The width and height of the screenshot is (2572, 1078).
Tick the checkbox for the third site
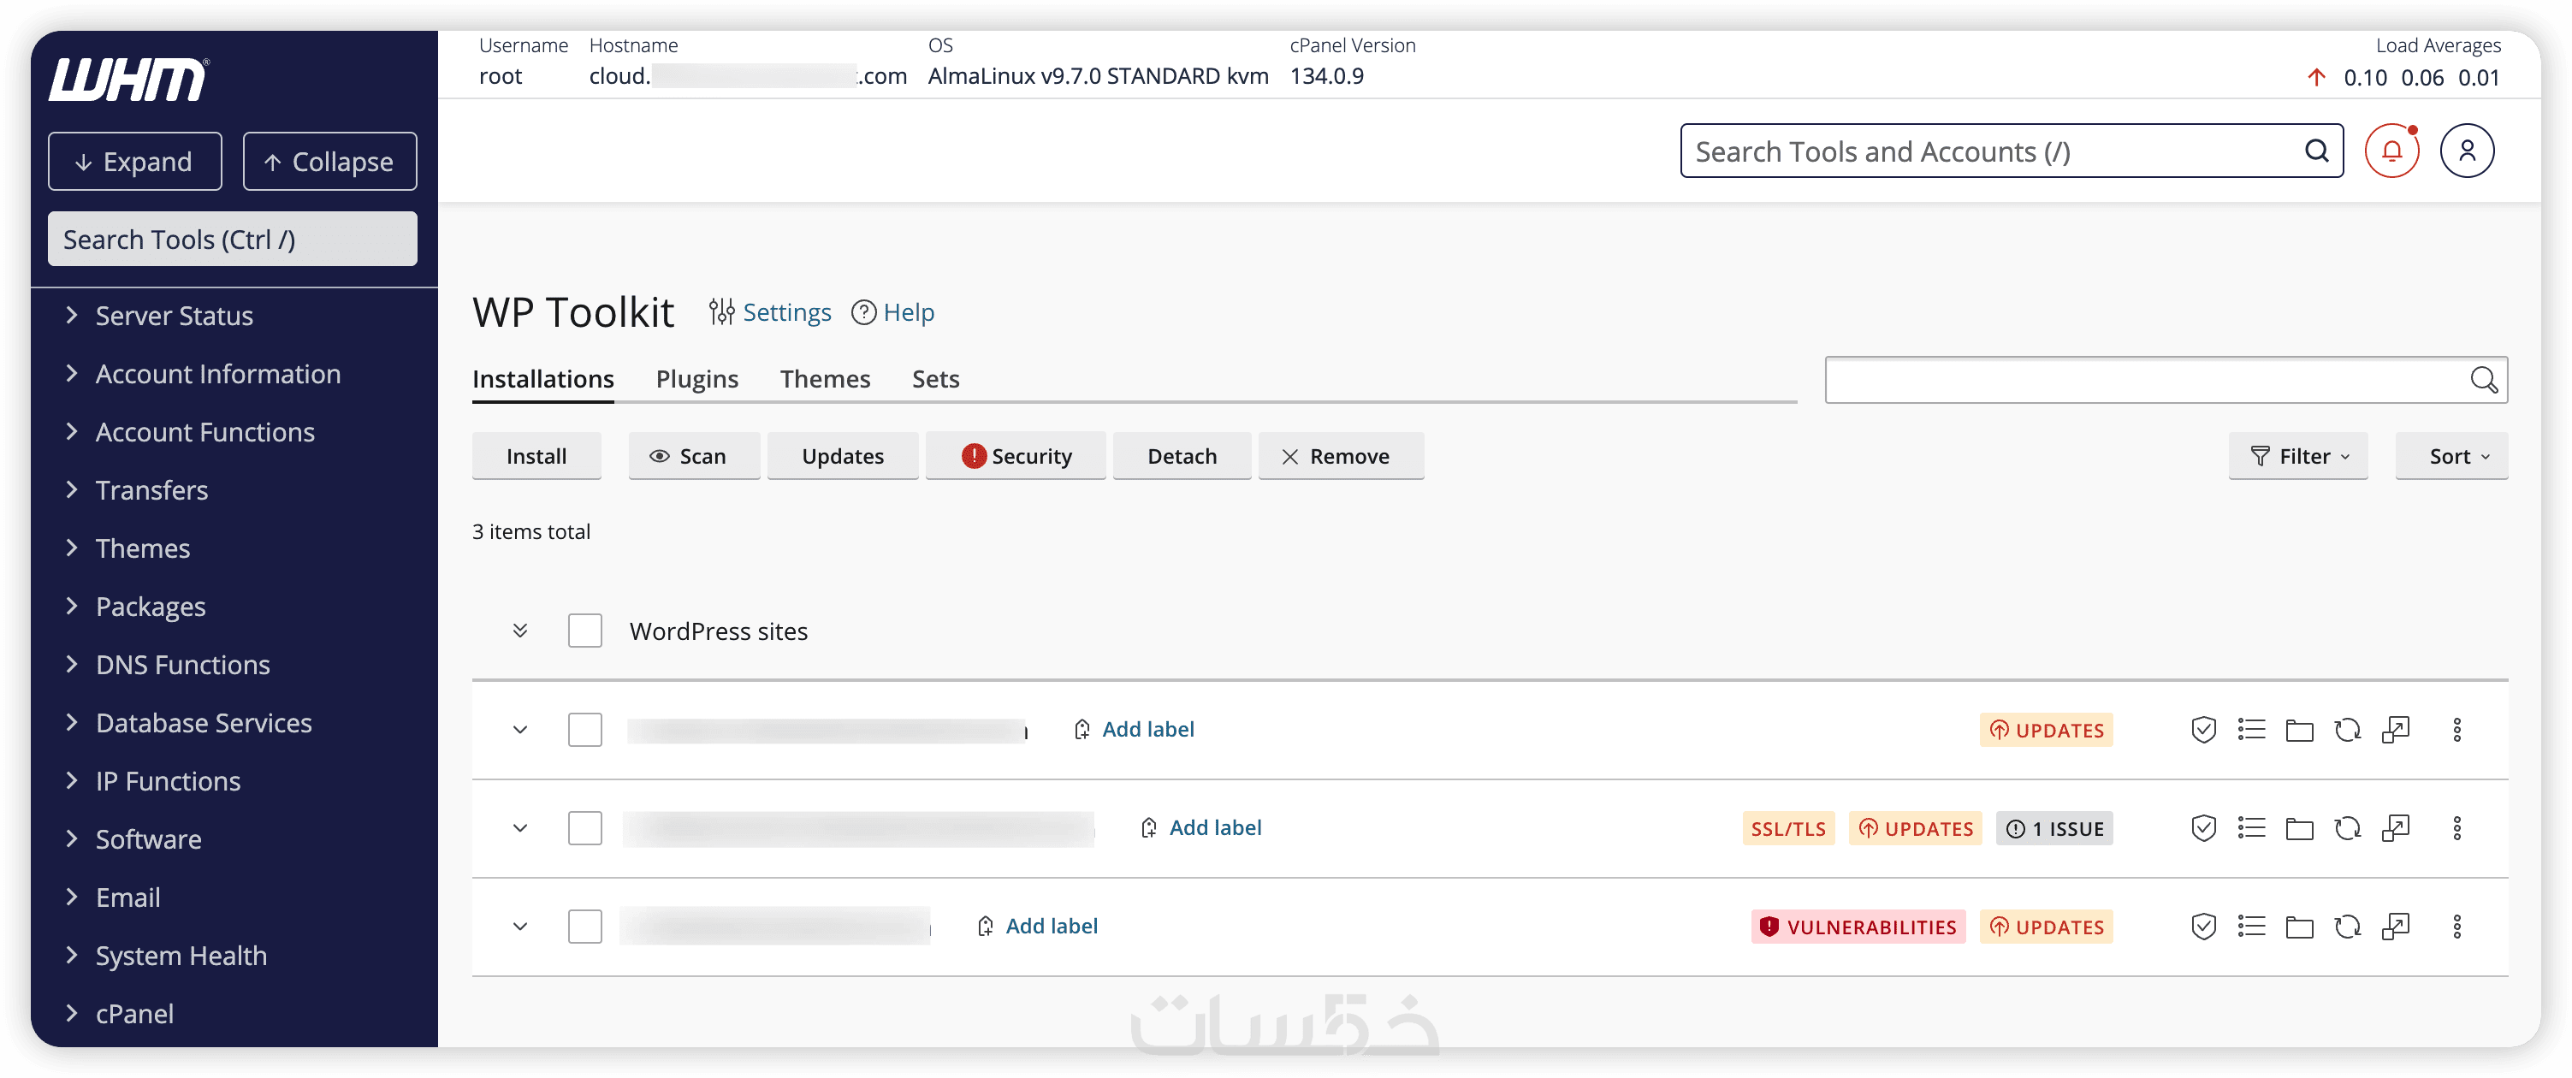pyautogui.click(x=585, y=927)
